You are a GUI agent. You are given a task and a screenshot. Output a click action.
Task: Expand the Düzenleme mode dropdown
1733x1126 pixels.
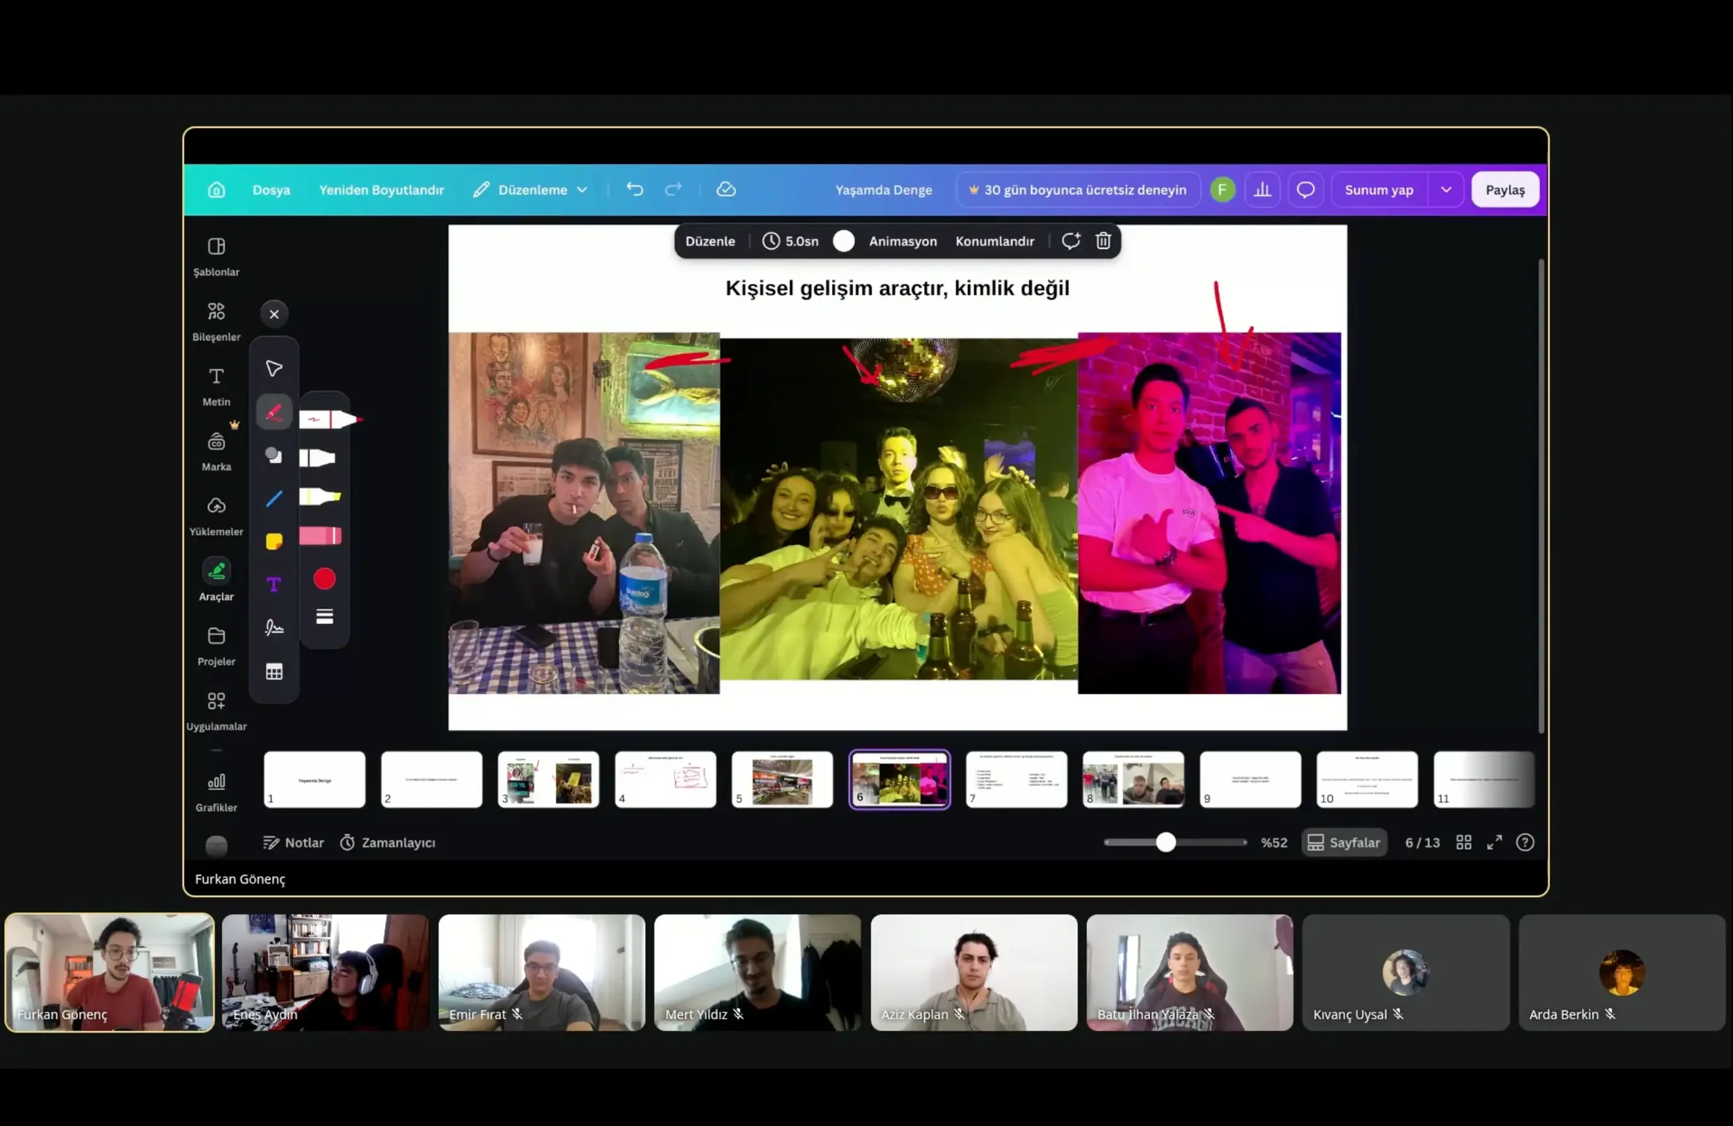(x=530, y=190)
